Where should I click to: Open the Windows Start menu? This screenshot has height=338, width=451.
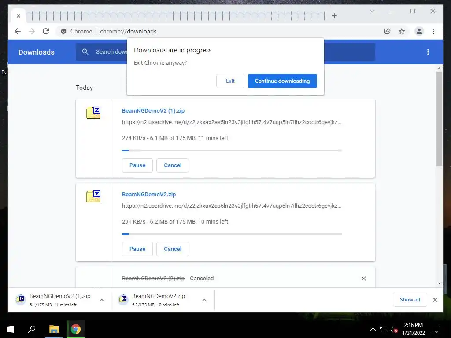(11, 329)
